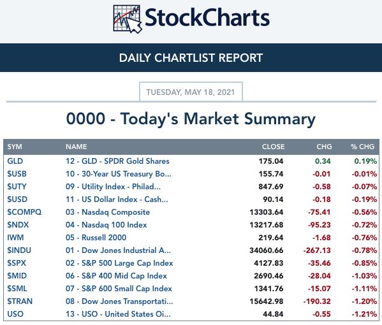Image resolution: width=382 pixels, height=325 pixels.
Task: Click the StockCharts logo icon
Action: (x=127, y=19)
